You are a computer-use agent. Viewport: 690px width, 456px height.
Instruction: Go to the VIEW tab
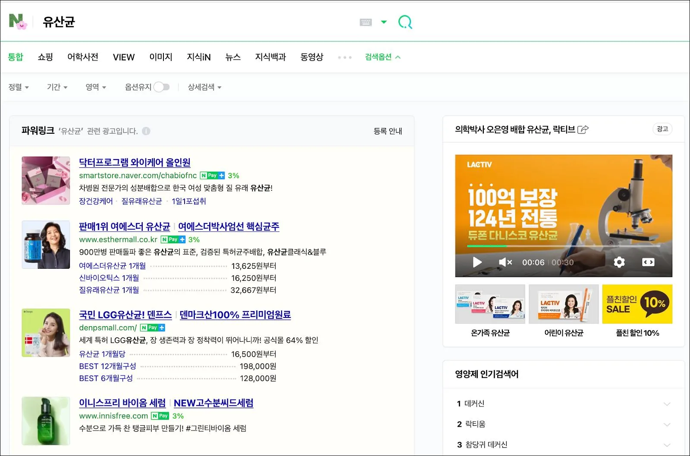(x=124, y=57)
